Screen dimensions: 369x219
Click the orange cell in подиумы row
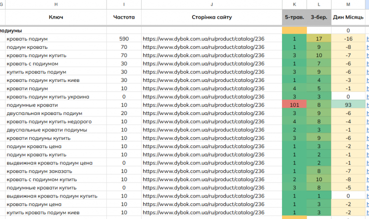pyautogui.click(x=295, y=31)
